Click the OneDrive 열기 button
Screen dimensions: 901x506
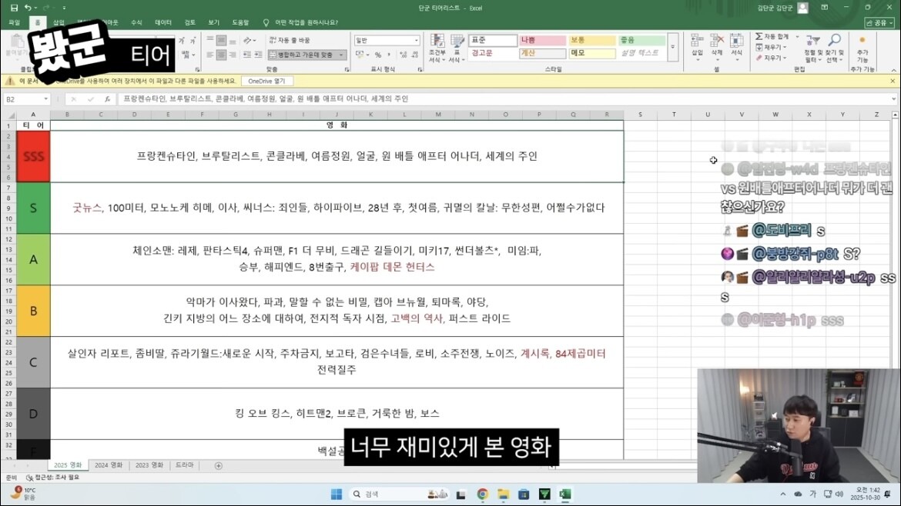[266, 82]
